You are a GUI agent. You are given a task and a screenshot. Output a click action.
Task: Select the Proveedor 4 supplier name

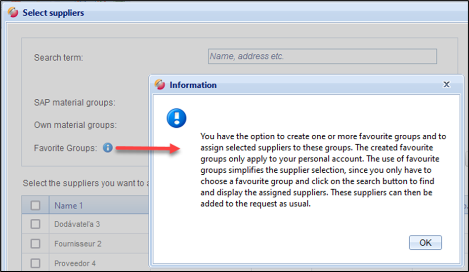pyautogui.click(x=75, y=263)
